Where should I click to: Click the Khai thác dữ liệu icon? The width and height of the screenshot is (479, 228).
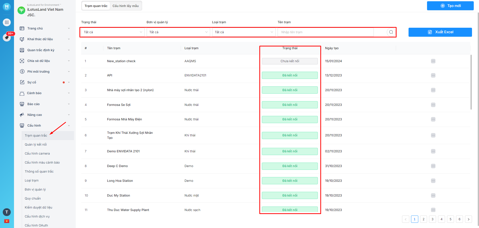coord(22,39)
